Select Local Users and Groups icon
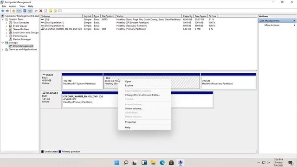This screenshot has height=167, width=297. [11, 32]
